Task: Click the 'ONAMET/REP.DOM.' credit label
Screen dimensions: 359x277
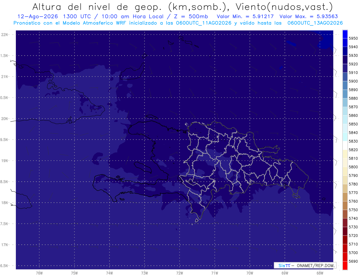Action: click(315, 265)
